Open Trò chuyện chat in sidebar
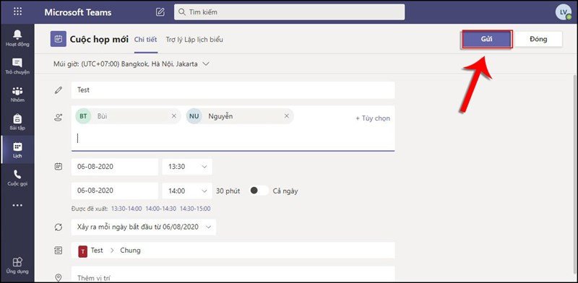The height and width of the screenshot is (283, 578). pos(17,66)
